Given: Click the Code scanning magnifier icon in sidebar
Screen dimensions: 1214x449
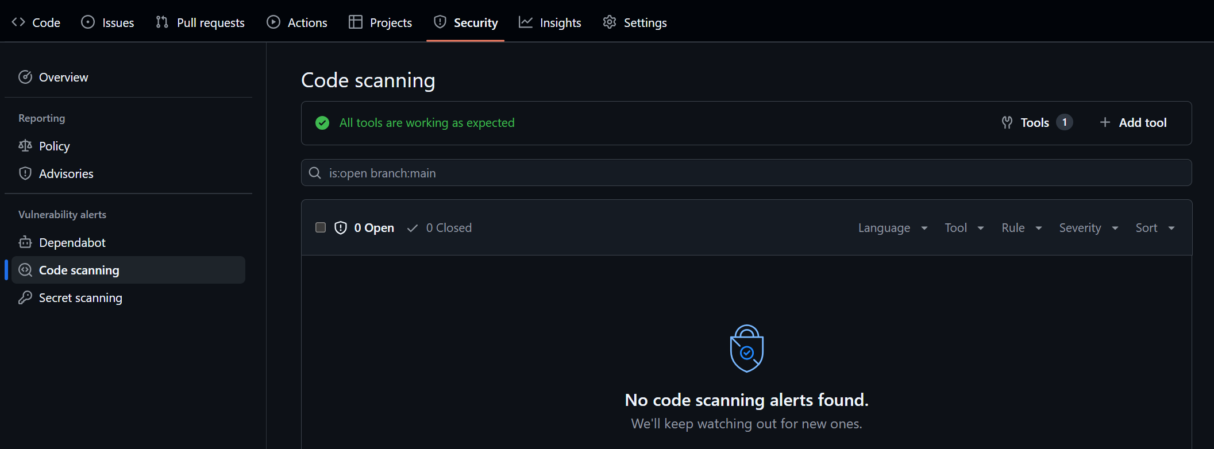Looking at the screenshot, I should tap(25, 270).
